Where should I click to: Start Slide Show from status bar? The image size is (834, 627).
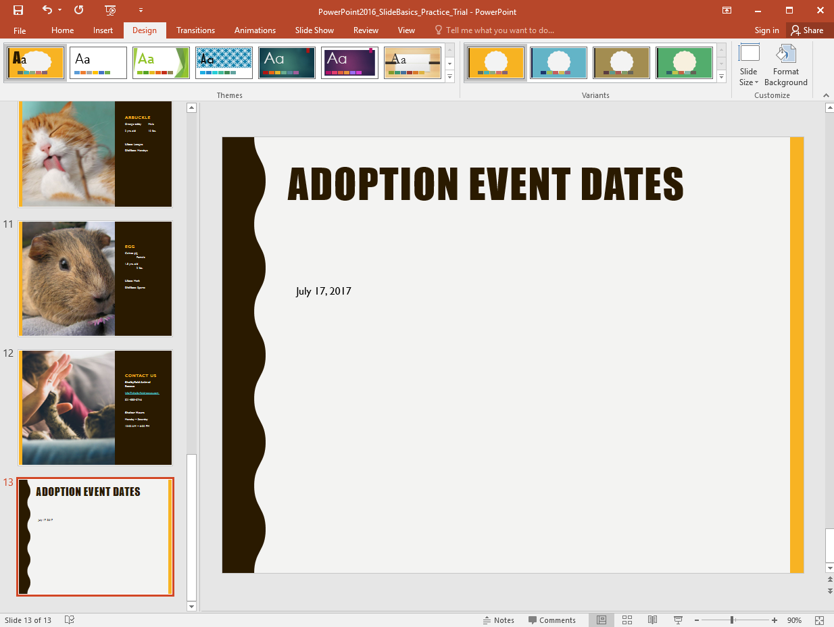click(678, 620)
